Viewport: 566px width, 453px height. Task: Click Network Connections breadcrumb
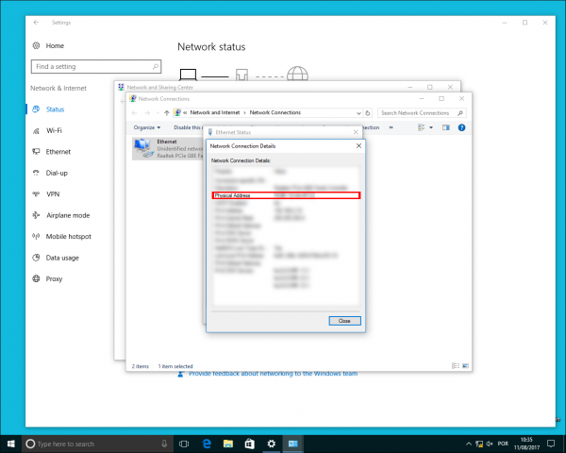275,112
